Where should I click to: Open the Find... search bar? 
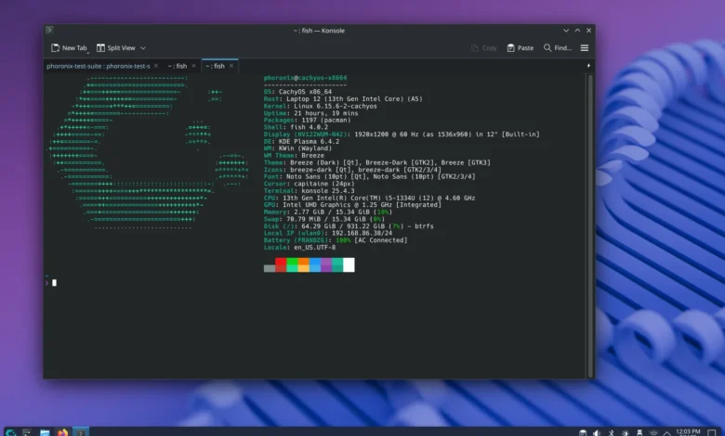coord(558,48)
